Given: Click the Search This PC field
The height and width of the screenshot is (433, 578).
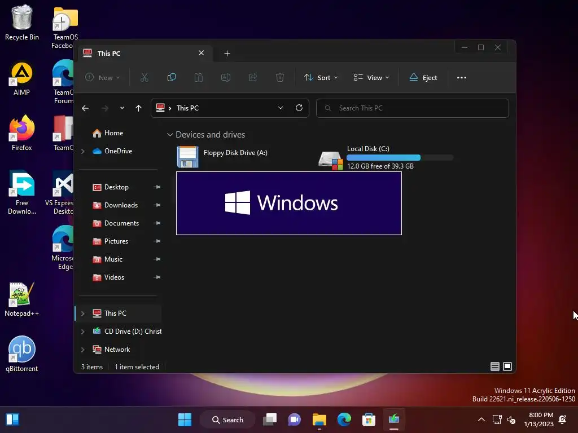Looking at the screenshot, I should tap(413, 108).
